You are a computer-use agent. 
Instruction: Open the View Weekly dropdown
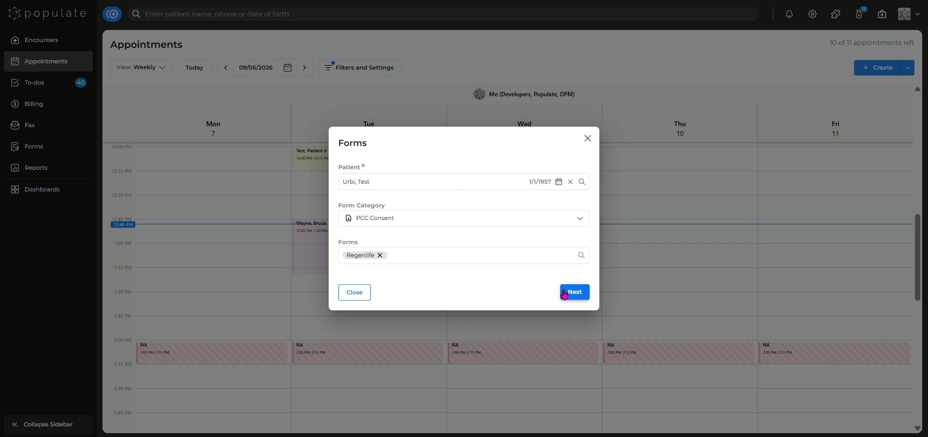click(141, 68)
